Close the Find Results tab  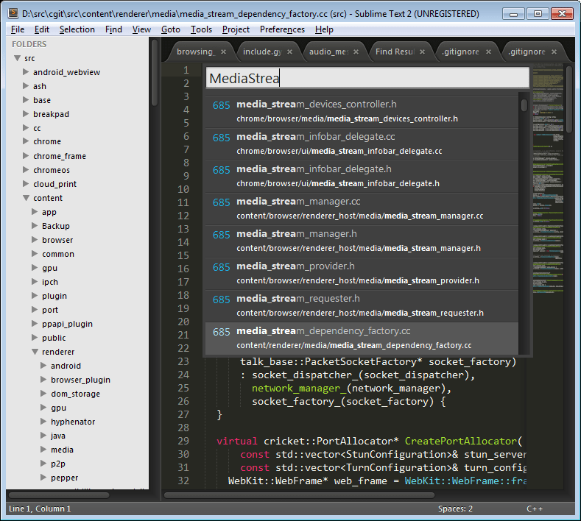click(422, 52)
